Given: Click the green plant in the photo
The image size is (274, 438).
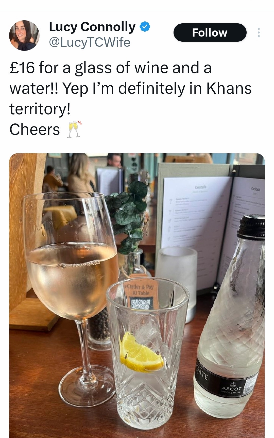Looking at the screenshot, I should 129,216.
